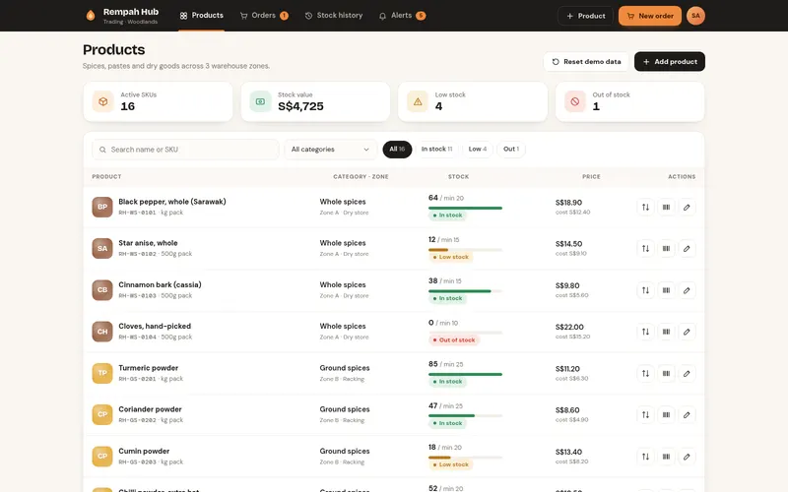Viewport: 788px width, 492px height.
Task: Open the Products nav tab
Action: click(202, 16)
